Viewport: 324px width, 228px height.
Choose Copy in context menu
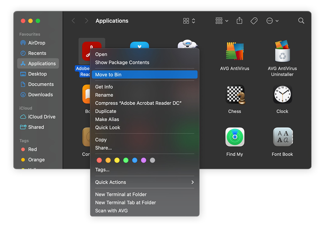click(x=145, y=140)
